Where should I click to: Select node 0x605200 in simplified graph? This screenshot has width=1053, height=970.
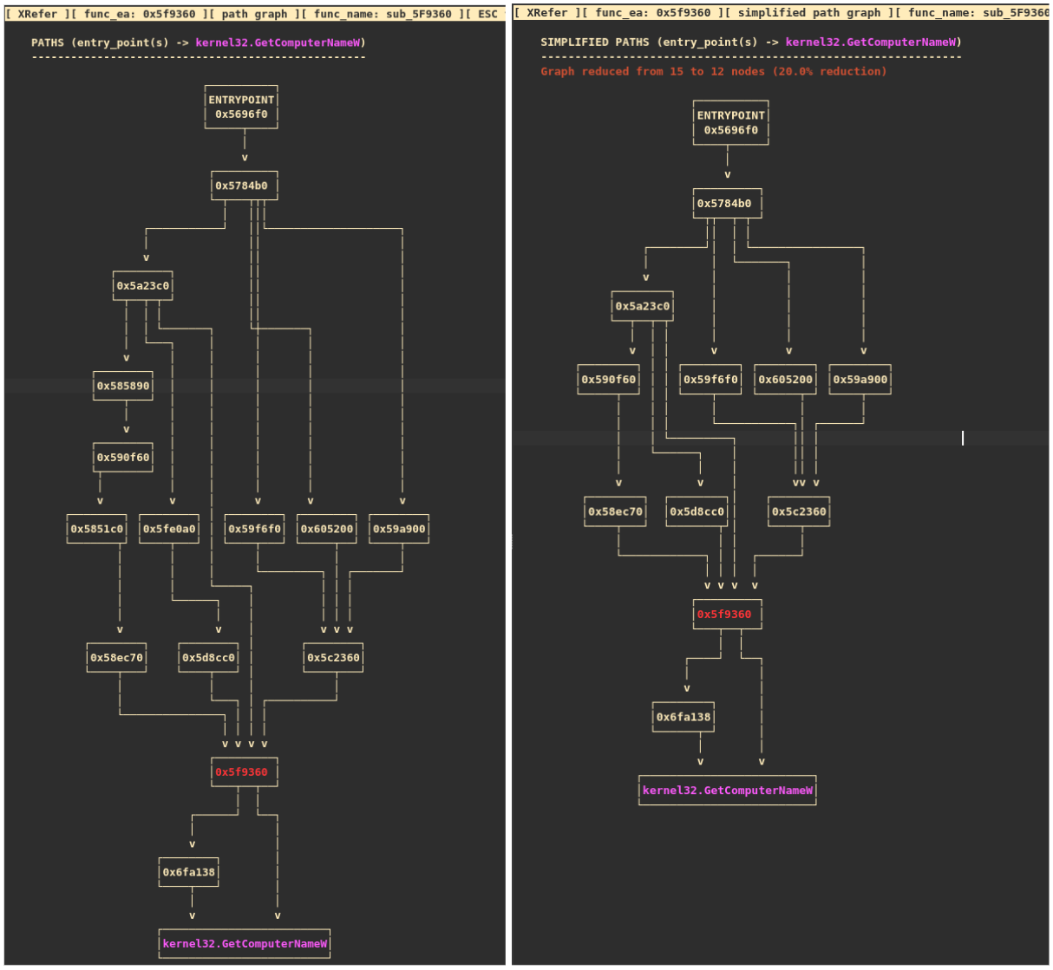click(x=786, y=379)
